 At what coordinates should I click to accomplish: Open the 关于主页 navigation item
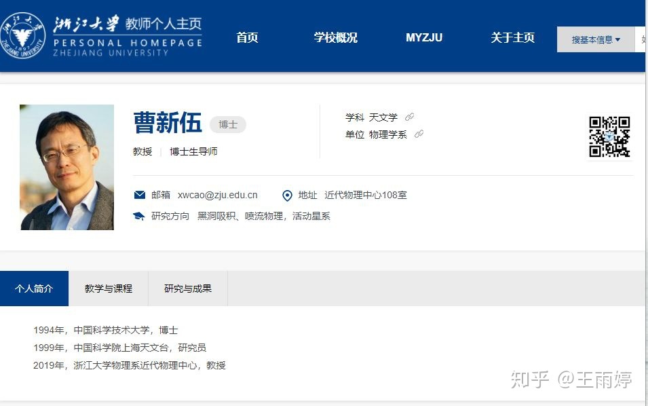point(512,38)
